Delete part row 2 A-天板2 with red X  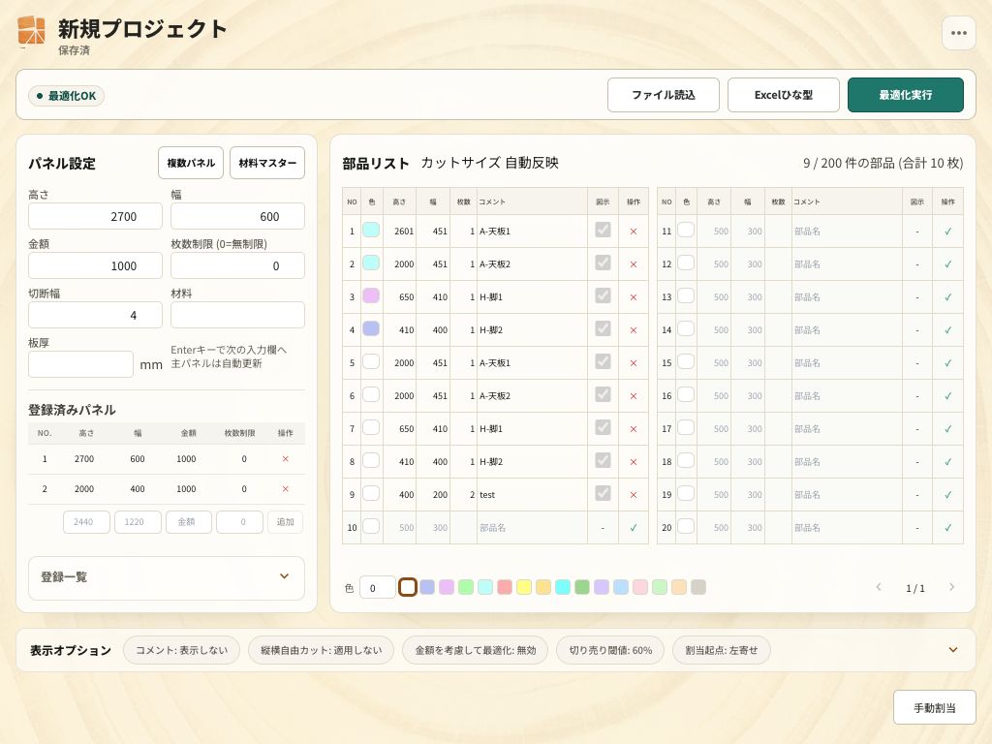point(634,264)
